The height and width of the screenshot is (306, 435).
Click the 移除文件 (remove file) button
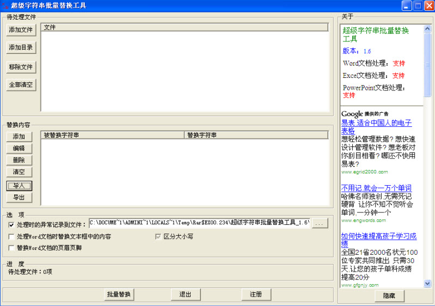[21, 67]
